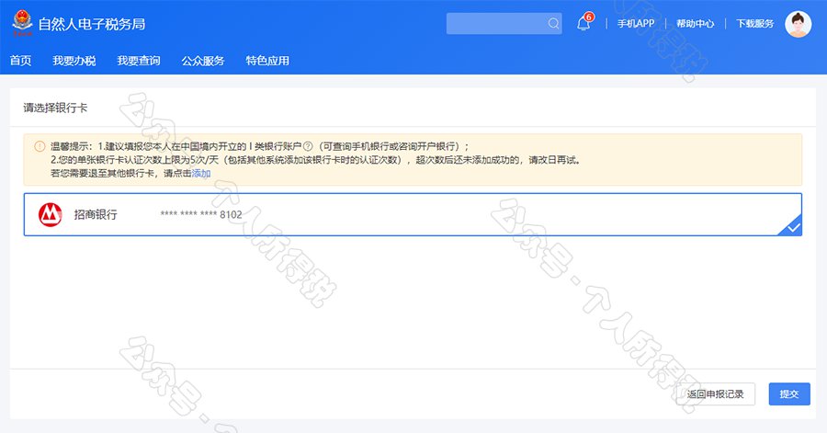827x433 pixels.
Task: Click the 提交 submit button
Action: tap(789, 394)
